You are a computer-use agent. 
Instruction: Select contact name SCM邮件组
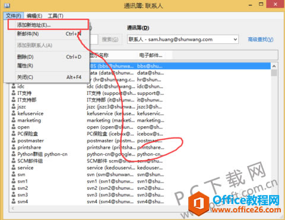pos(30,161)
